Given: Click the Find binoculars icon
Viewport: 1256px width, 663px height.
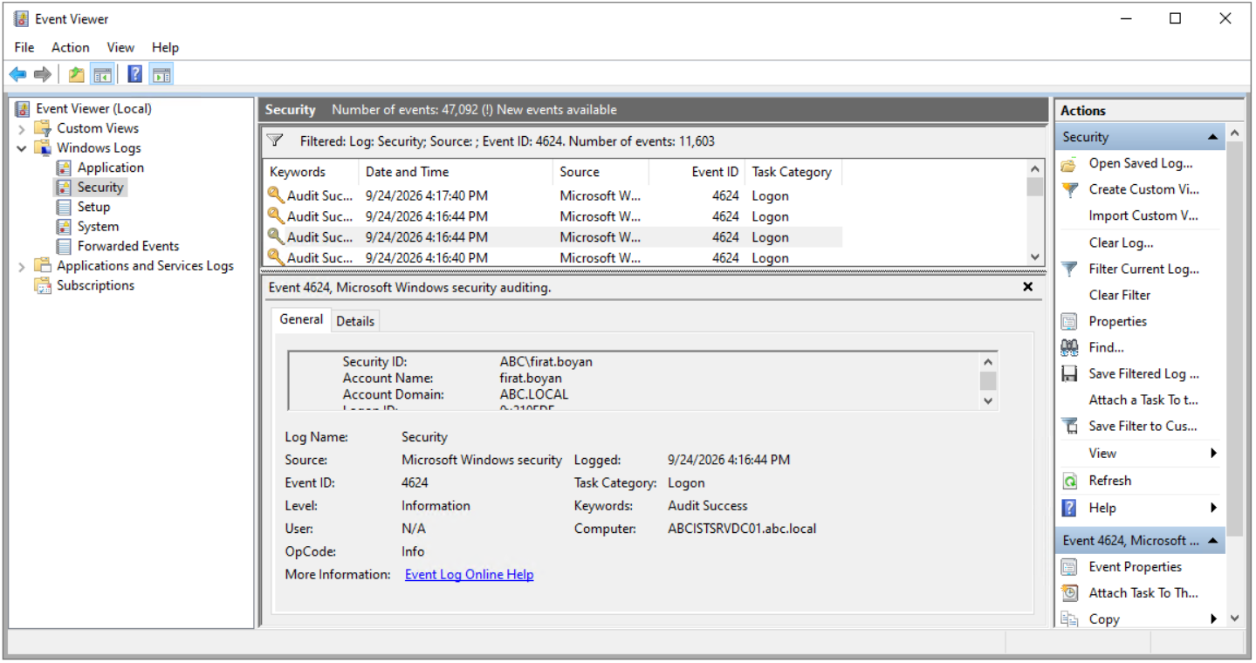Looking at the screenshot, I should [1069, 348].
